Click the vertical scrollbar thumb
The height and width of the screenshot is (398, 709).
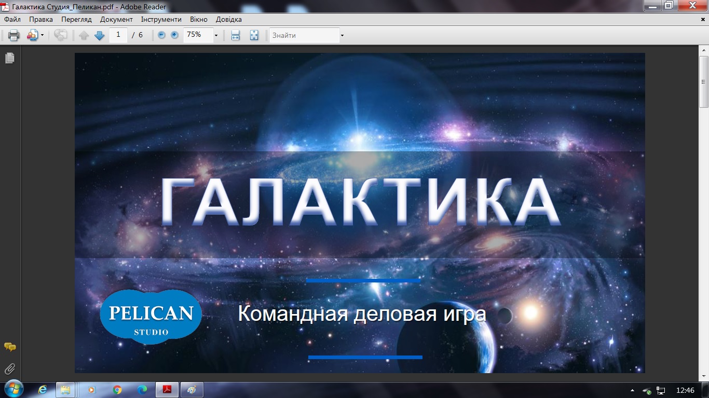tap(704, 81)
